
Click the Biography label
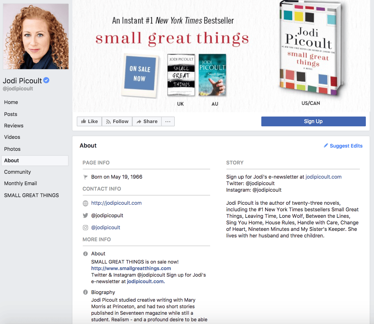(x=103, y=292)
